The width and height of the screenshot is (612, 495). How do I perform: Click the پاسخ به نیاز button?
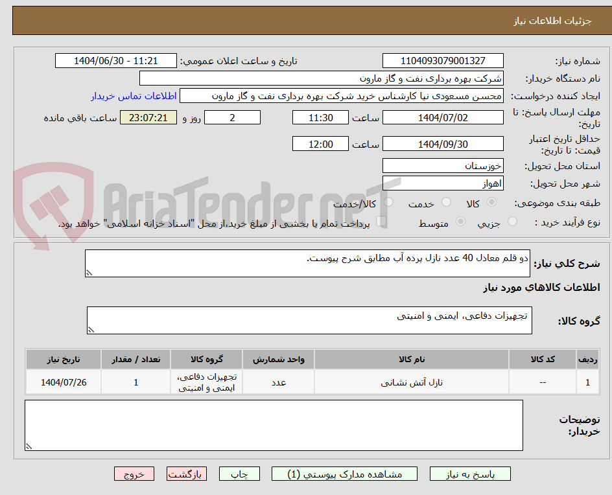tap(470, 474)
